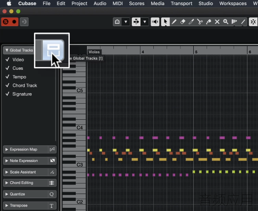The image size is (258, 211).
Task: Open the Apple menu
Action: click(9, 3)
